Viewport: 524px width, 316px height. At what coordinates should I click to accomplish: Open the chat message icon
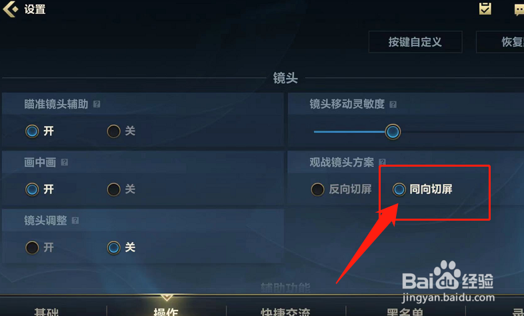point(519,9)
